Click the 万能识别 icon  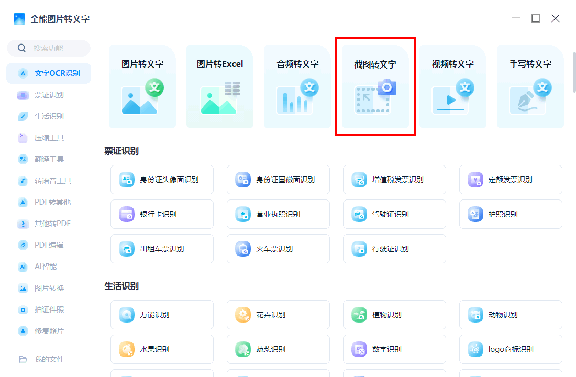[x=127, y=315]
